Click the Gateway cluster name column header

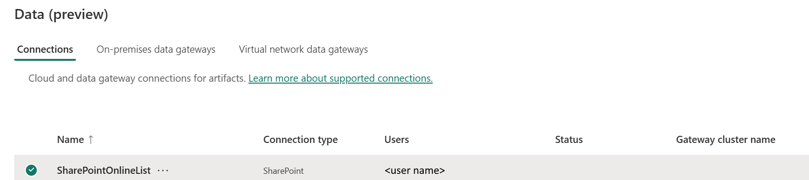click(725, 140)
